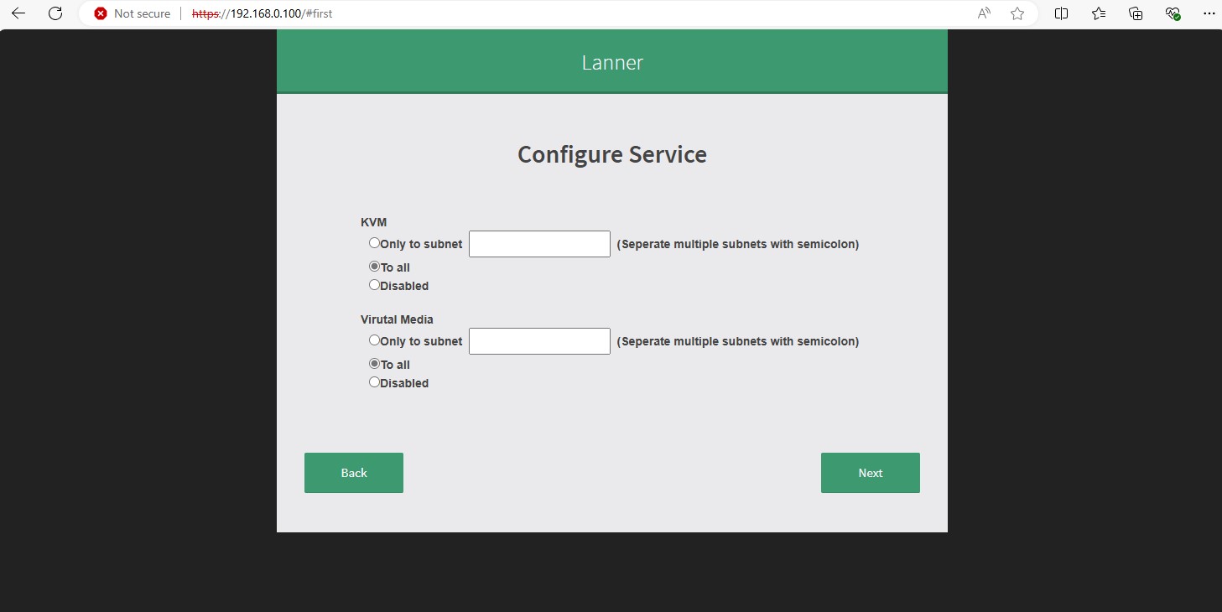Select Virtual Media Only to subnet radio
Screen dimensions: 1222x612
[x=374, y=340]
